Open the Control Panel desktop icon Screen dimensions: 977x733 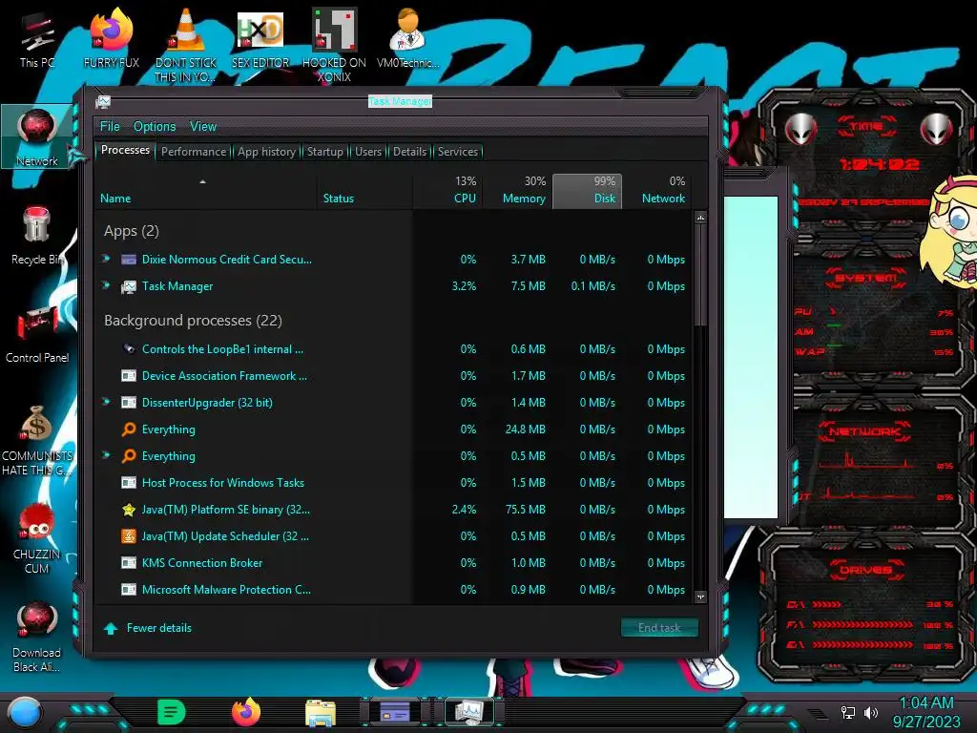37,333
